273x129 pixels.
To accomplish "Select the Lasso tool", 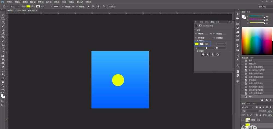I will click(x=3, y=22).
